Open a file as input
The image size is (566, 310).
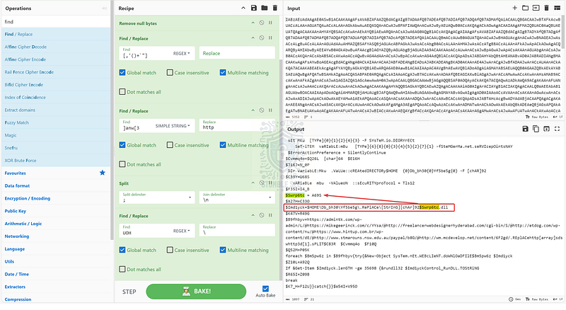(536, 8)
